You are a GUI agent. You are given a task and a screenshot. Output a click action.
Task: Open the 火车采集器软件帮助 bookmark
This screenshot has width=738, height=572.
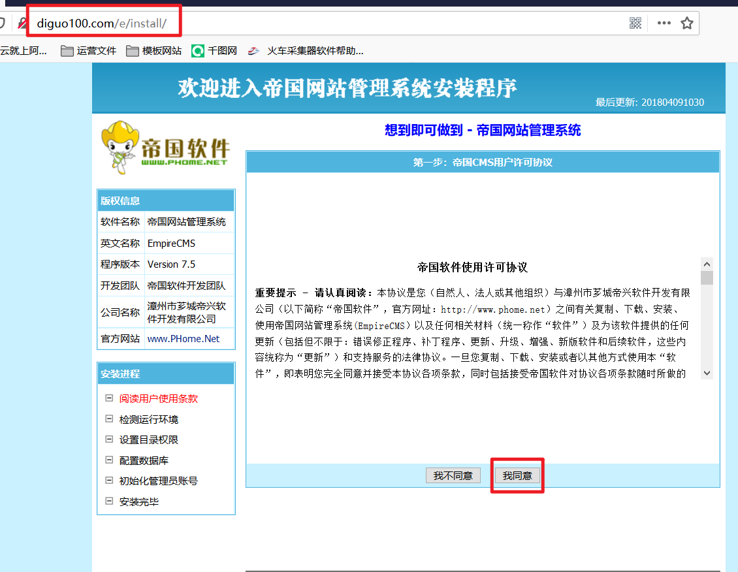(x=306, y=51)
